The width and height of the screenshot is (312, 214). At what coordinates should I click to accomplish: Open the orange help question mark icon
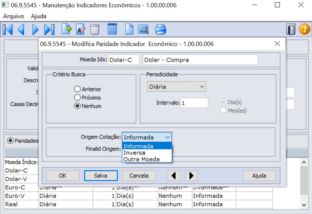click(305, 29)
